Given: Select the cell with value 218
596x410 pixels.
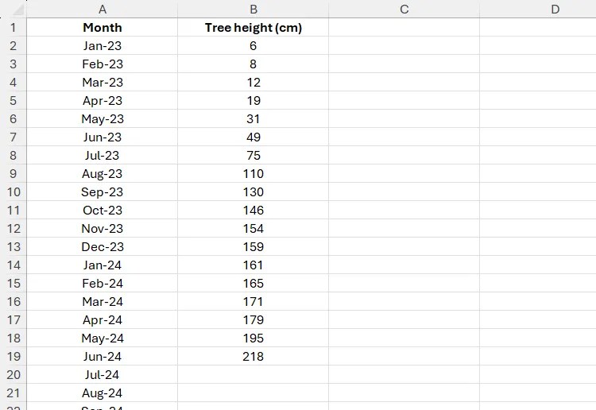Looking at the screenshot, I should (x=253, y=357).
